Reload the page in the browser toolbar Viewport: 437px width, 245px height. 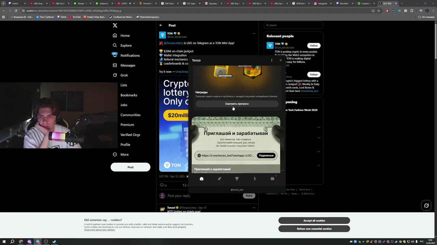(x=16, y=11)
